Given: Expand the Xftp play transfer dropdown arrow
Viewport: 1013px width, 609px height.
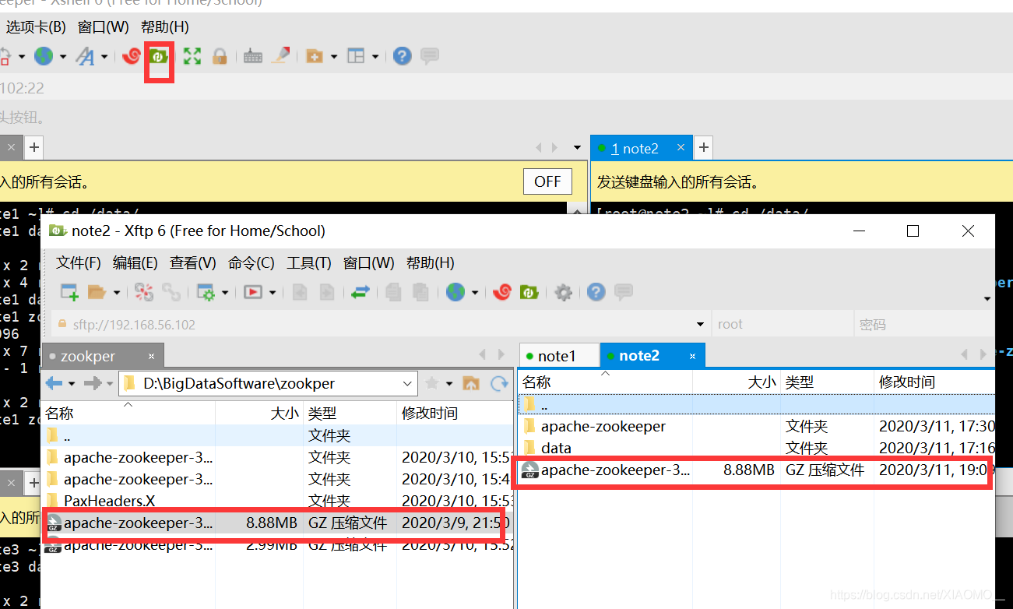Looking at the screenshot, I should pyautogui.click(x=273, y=293).
